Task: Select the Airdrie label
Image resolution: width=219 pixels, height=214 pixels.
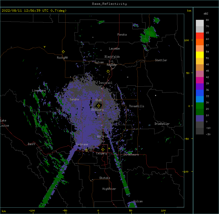Action: click(x=102, y=136)
